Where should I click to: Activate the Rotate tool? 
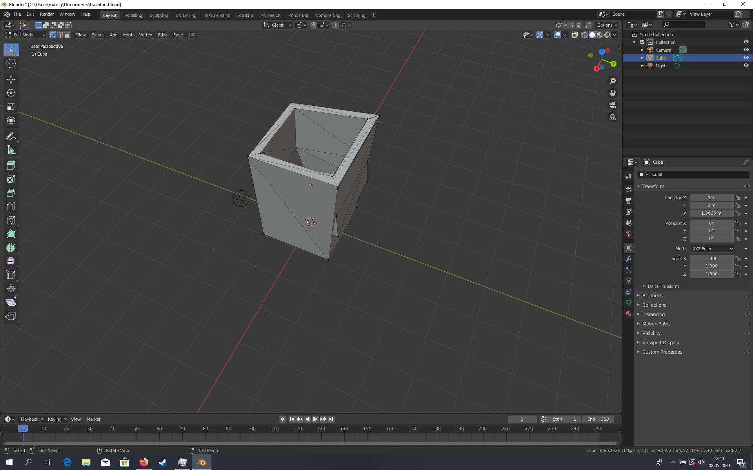click(11, 93)
